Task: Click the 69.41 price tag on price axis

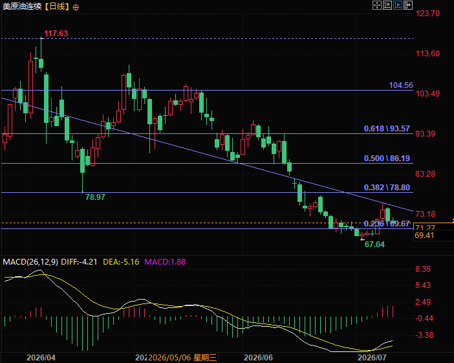Action: point(424,236)
